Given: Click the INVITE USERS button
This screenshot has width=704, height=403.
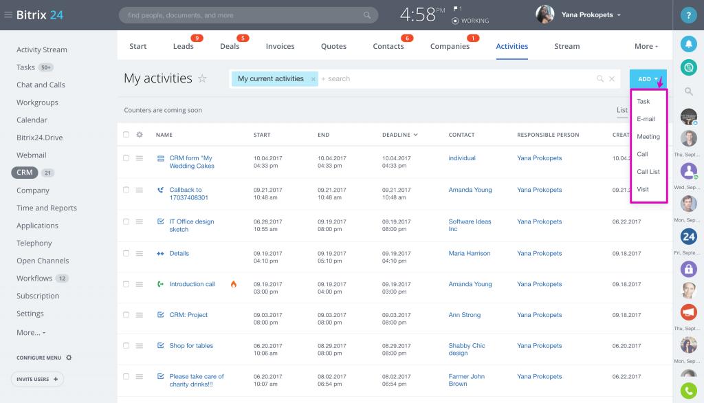Looking at the screenshot, I should click(x=37, y=379).
